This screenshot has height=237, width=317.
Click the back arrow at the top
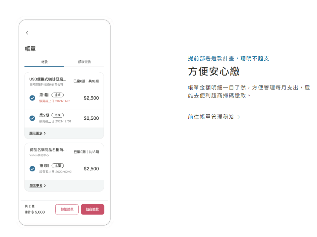[27, 33]
